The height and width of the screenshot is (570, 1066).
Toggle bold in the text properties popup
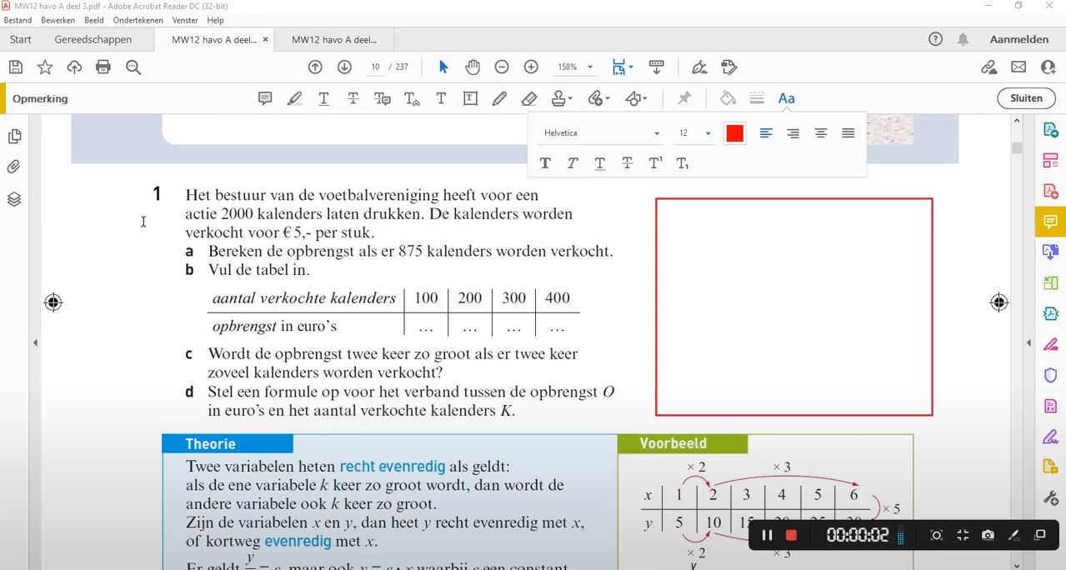click(545, 163)
